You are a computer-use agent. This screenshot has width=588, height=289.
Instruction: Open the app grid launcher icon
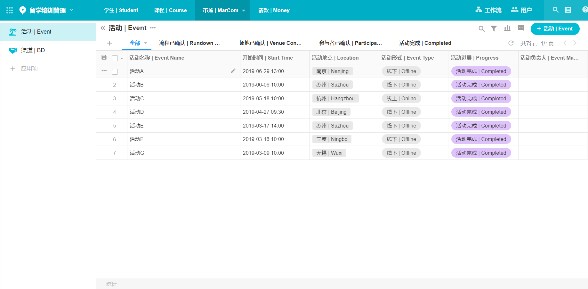[x=10, y=10]
